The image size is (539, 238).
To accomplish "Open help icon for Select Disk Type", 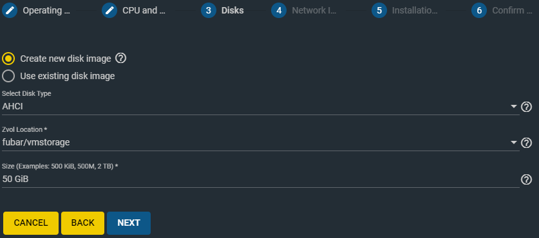I will pyautogui.click(x=526, y=107).
